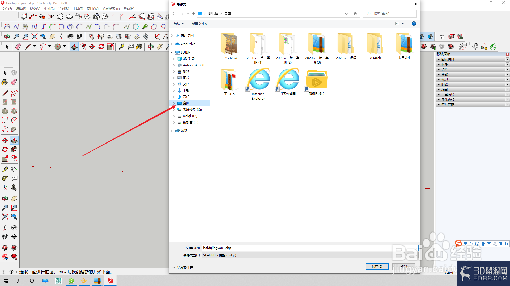Expand the 网络 tree node
The width and height of the screenshot is (510, 286).
click(x=172, y=131)
